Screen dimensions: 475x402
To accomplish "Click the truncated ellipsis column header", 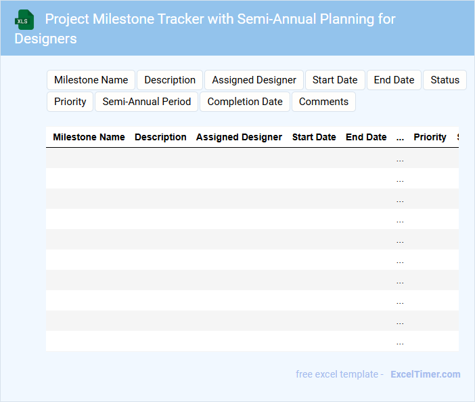I will [400, 138].
